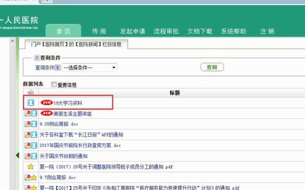Click the user icon on the 19大学习资料 row

[x=30, y=102]
